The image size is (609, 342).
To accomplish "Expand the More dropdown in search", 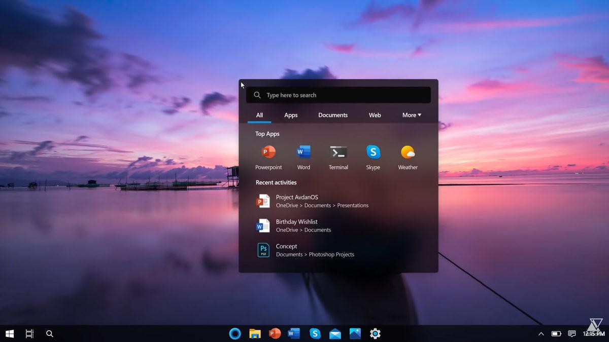I will point(411,115).
